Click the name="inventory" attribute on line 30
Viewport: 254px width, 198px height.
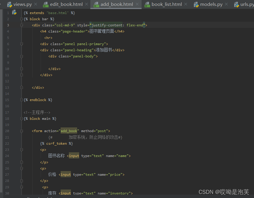pyautogui.click(x=114, y=193)
